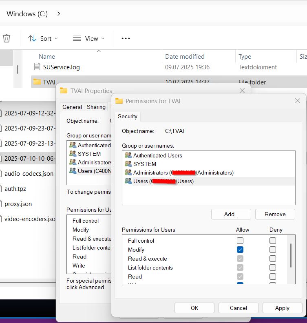Select Administrators in TVAI Properties window

pyautogui.click(x=90, y=163)
